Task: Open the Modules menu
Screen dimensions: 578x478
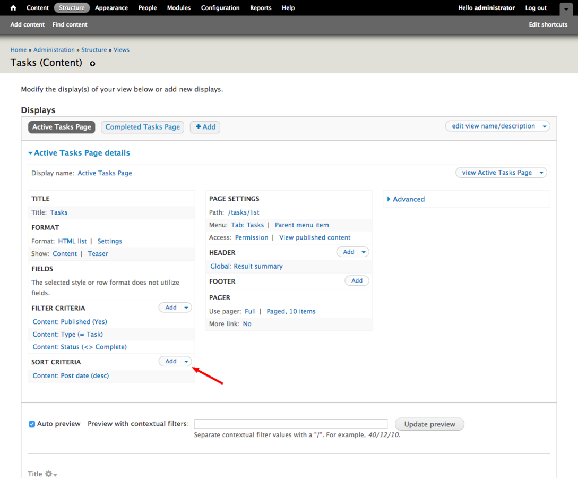Action: tap(179, 8)
